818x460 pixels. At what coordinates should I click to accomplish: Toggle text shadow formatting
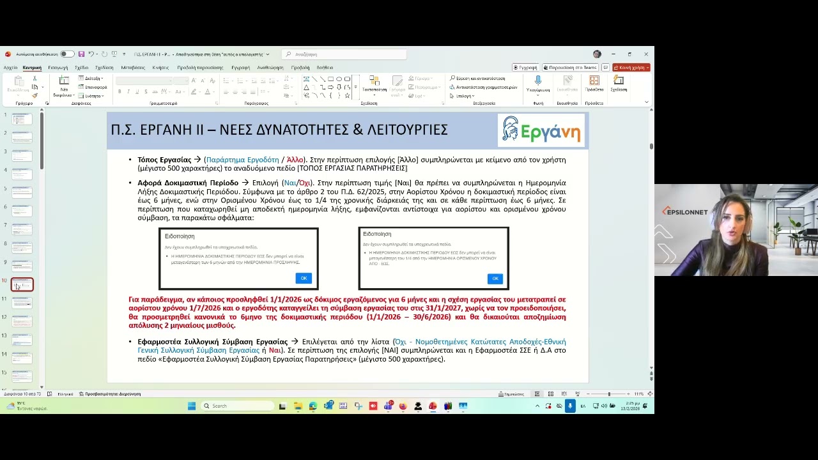click(144, 92)
